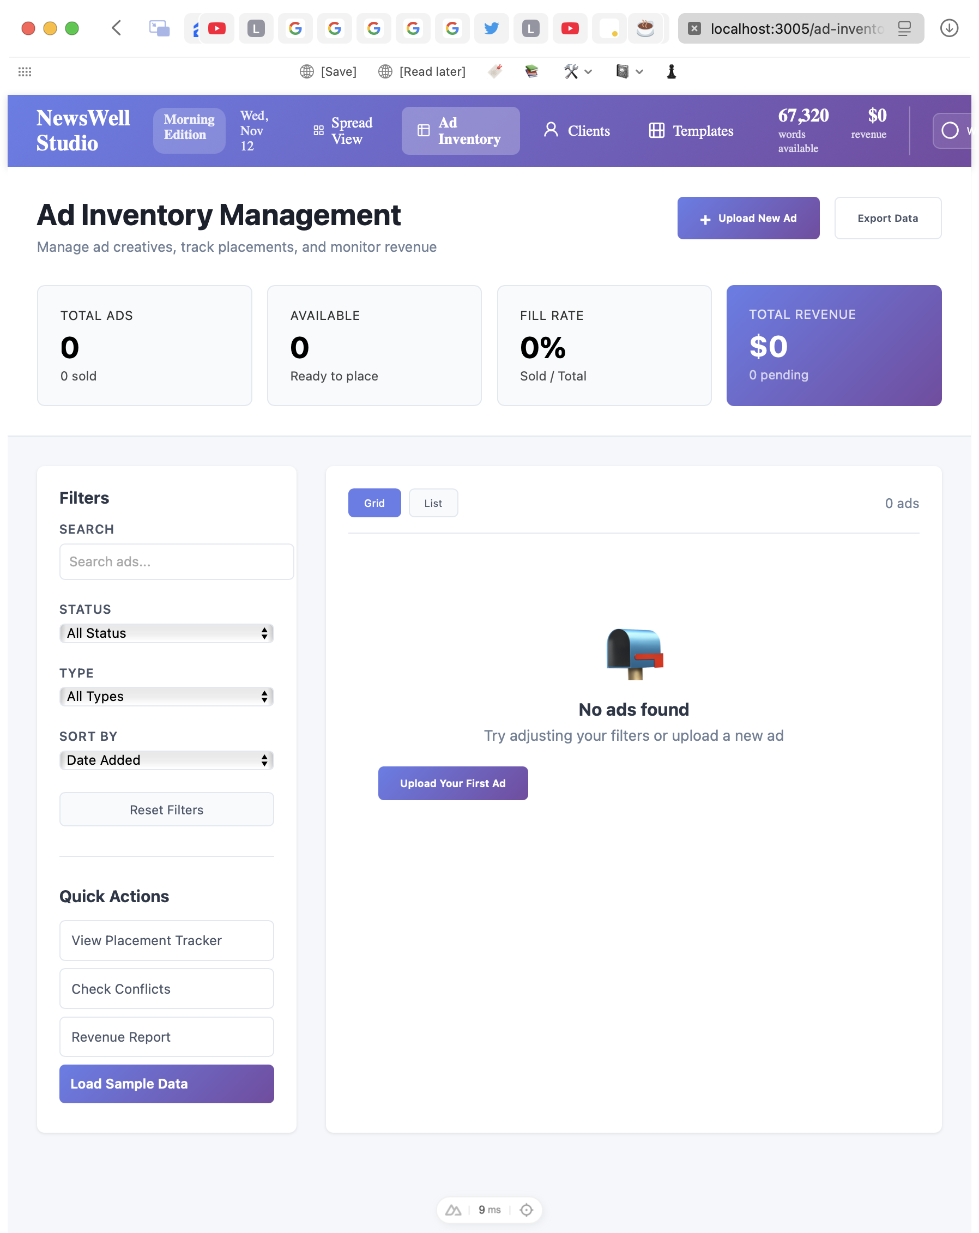Click the browser back arrow
979x1233 pixels.
[x=117, y=28]
